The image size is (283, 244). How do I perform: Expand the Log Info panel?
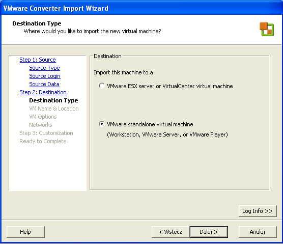[x=258, y=211]
